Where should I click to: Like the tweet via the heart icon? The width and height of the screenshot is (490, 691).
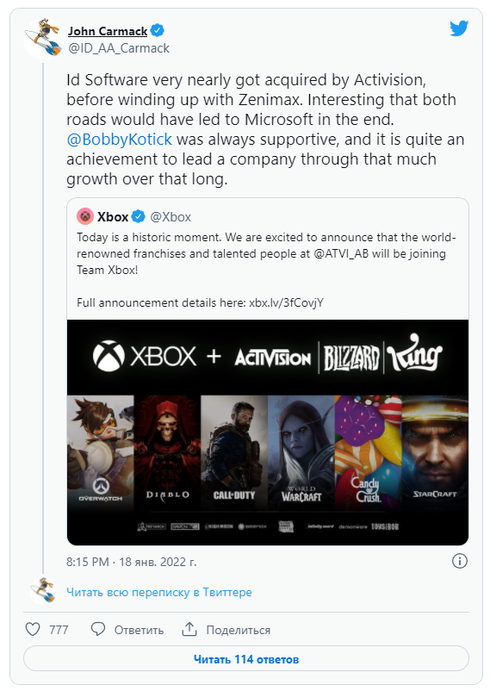33,629
